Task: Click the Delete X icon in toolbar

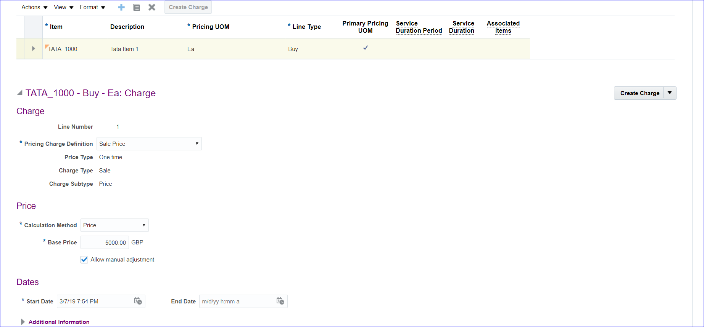Action: tap(152, 7)
